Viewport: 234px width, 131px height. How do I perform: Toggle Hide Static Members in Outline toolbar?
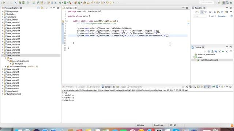pyautogui.click(x=219, y=52)
